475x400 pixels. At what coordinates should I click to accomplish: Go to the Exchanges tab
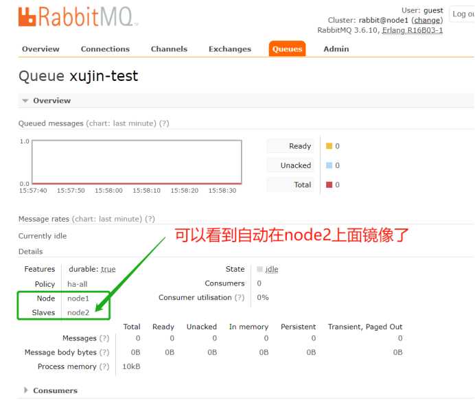pos(230,49)
